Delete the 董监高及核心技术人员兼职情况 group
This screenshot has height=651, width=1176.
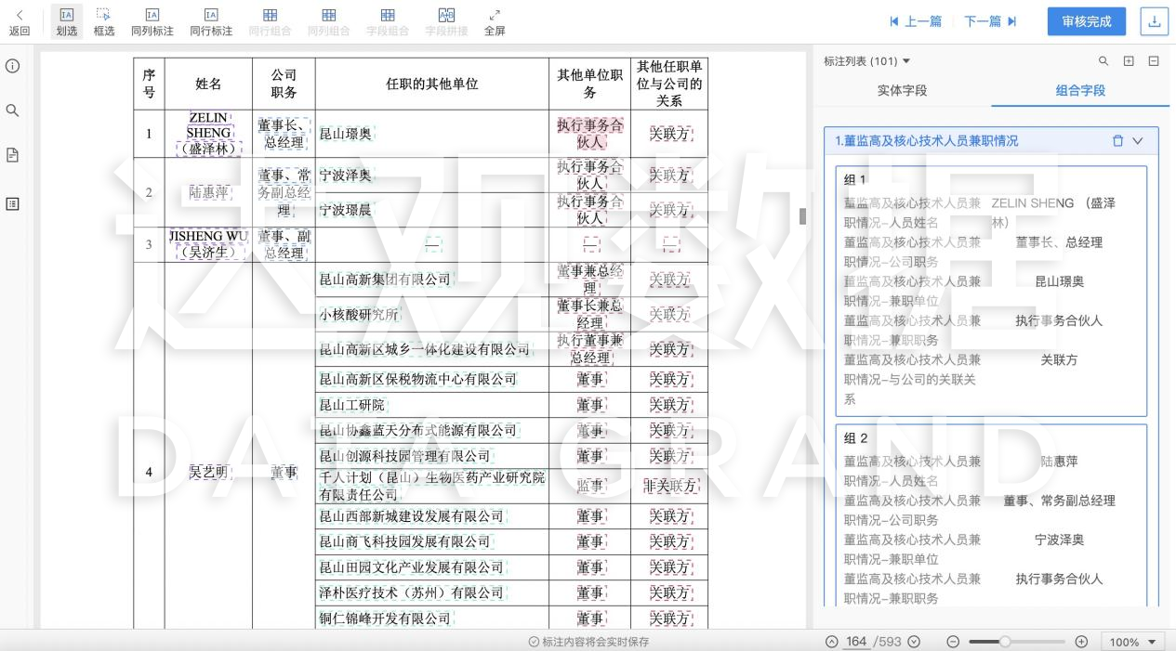point(1117,141)
